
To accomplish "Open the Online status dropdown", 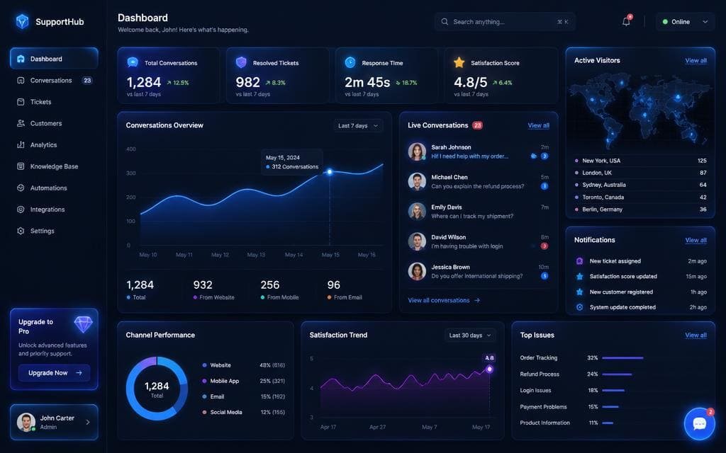I will (x=685, y=22).
